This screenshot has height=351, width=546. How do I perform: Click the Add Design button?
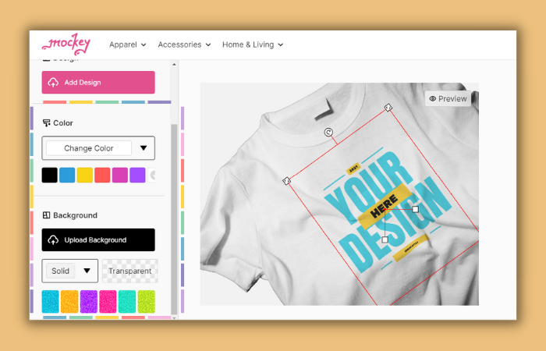(x=98, y=83)
